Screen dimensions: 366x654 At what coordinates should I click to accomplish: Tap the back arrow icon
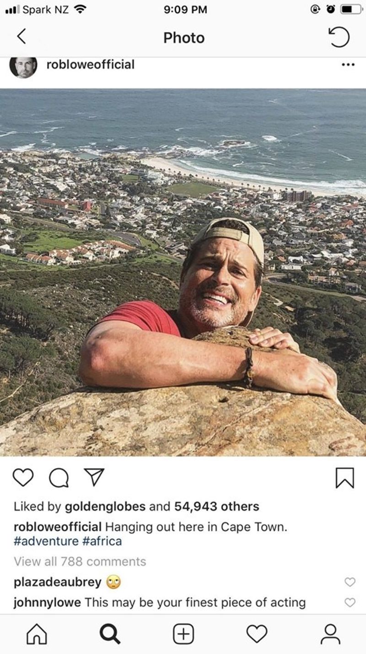(x=21, y=37)
